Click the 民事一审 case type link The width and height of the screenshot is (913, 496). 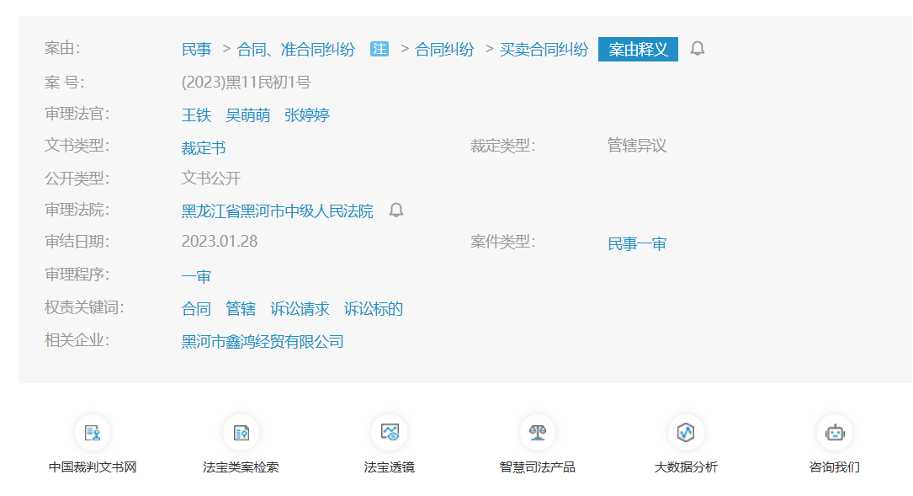click(x=637, y=244)
